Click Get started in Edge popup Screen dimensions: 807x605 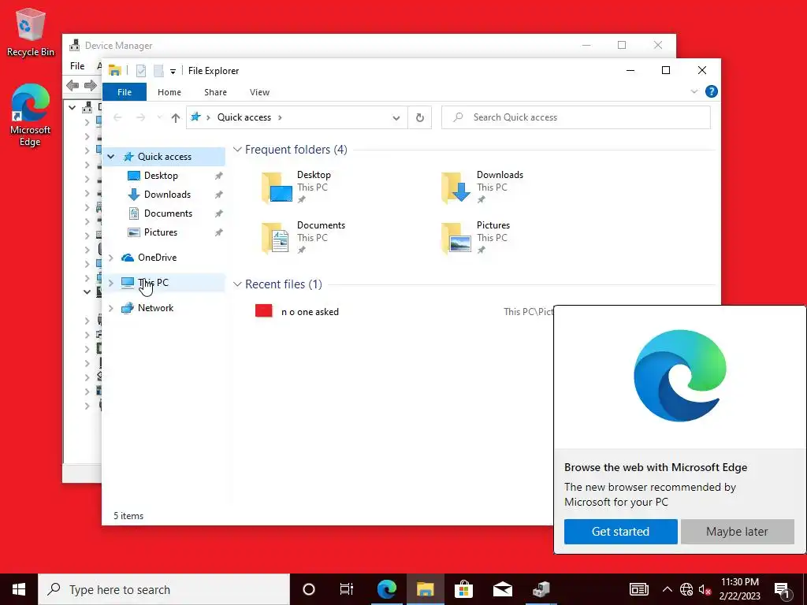tap(621, 532)
